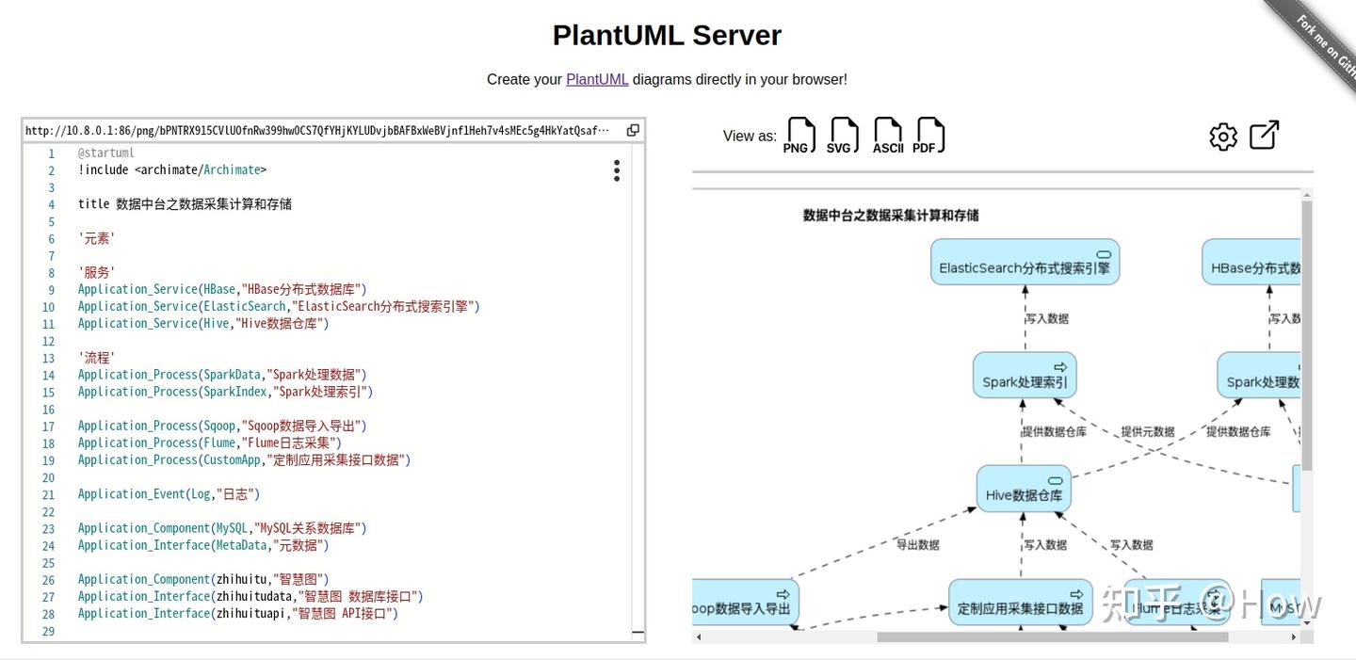Image resolution: width=1356 pixels, height=660 pixels.
Task: Click the Hive数据仓库 node
Action: pyautogui.click(x=1024, y=488)
